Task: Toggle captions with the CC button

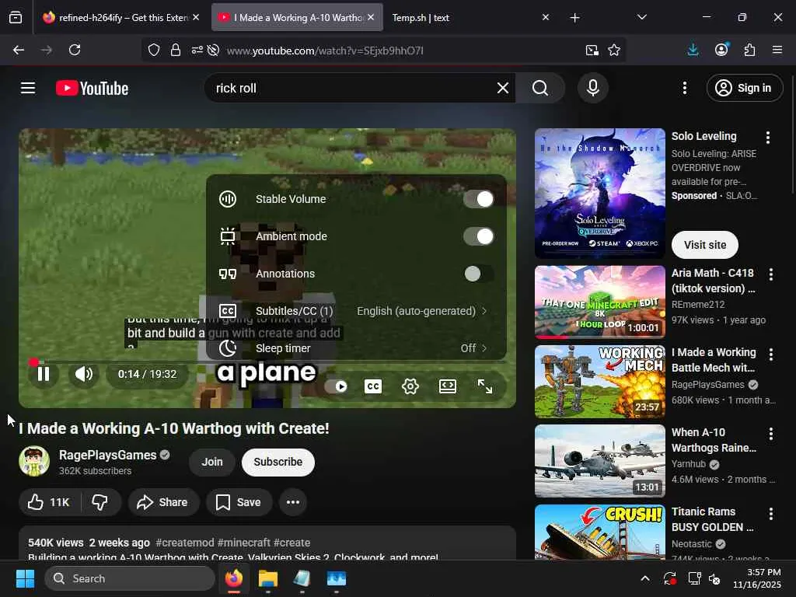Action: coord(373,387)
